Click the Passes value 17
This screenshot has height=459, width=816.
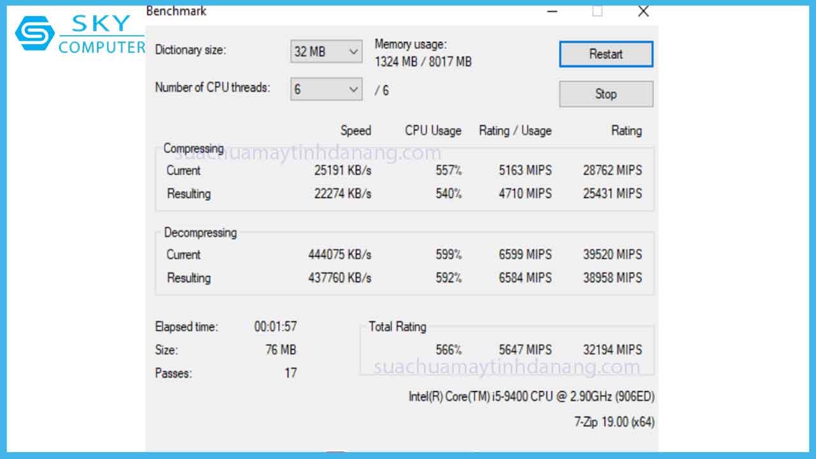coord(290,373)
